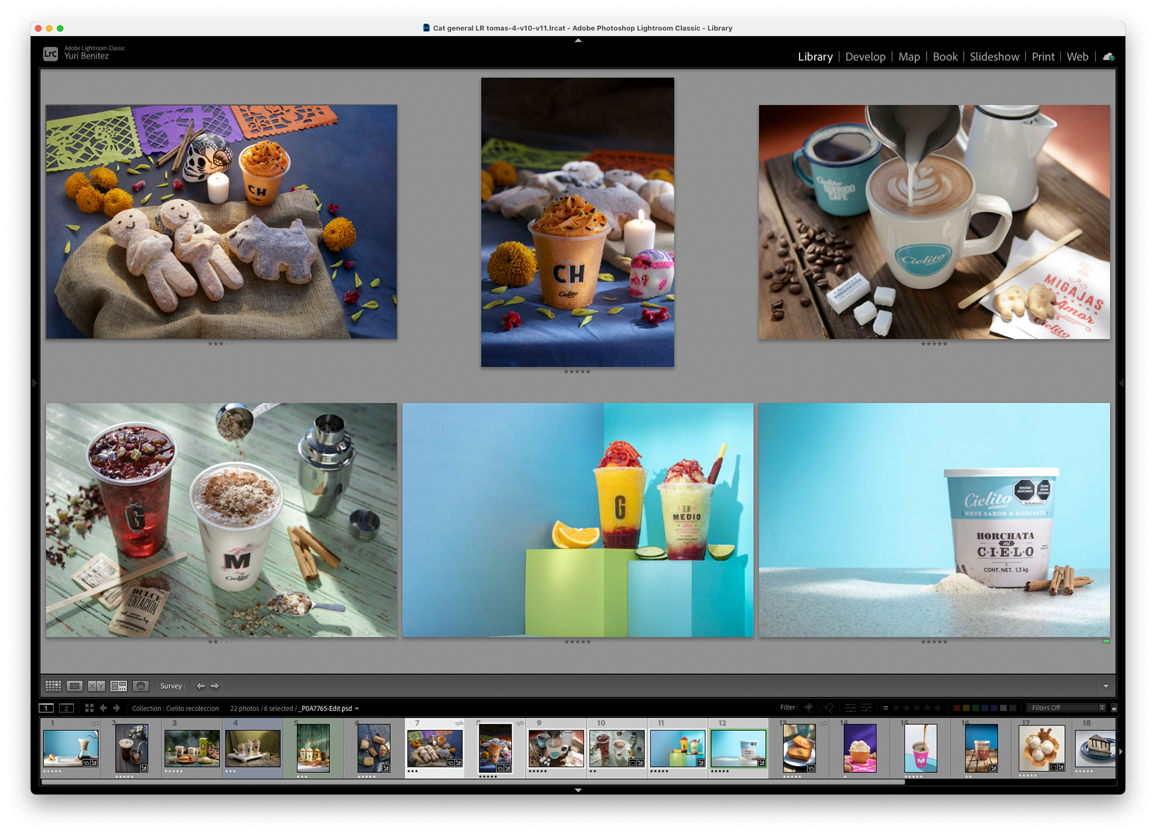Expand the _P0A7765-Edit.psd source menu
The image size is (1156, 835).
(357, 709)
